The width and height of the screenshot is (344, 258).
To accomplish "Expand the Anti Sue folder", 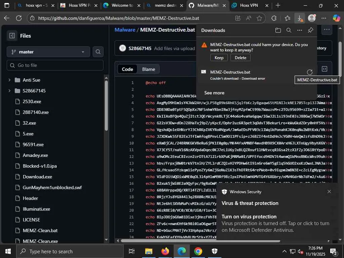I will tap(9, 80).
